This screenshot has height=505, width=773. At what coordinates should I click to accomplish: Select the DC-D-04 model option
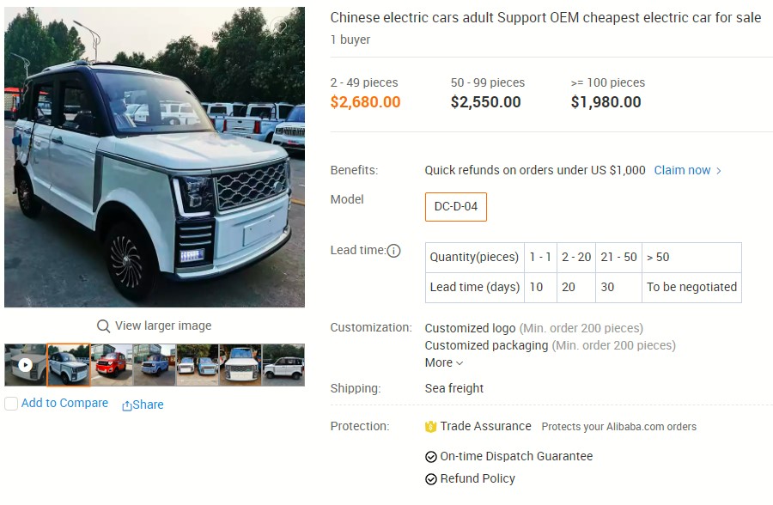pyautogui.click(x=455, y=207)
